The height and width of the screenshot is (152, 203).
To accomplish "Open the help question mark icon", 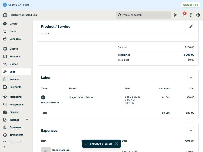I will [x=191, y=15].
